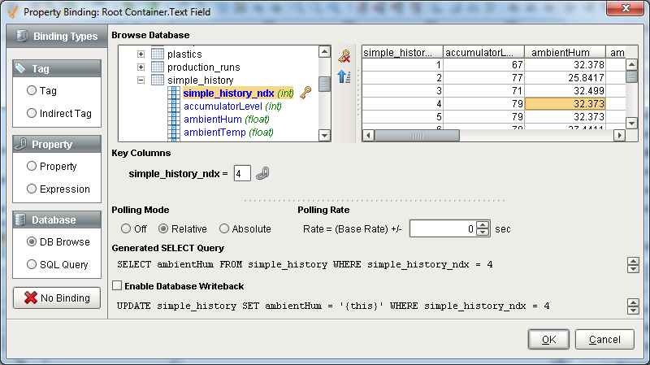The width and height of the screenshot is (650, 365).
Task: Click the accumulatorLevel column icon
Action: click(174, 106)
